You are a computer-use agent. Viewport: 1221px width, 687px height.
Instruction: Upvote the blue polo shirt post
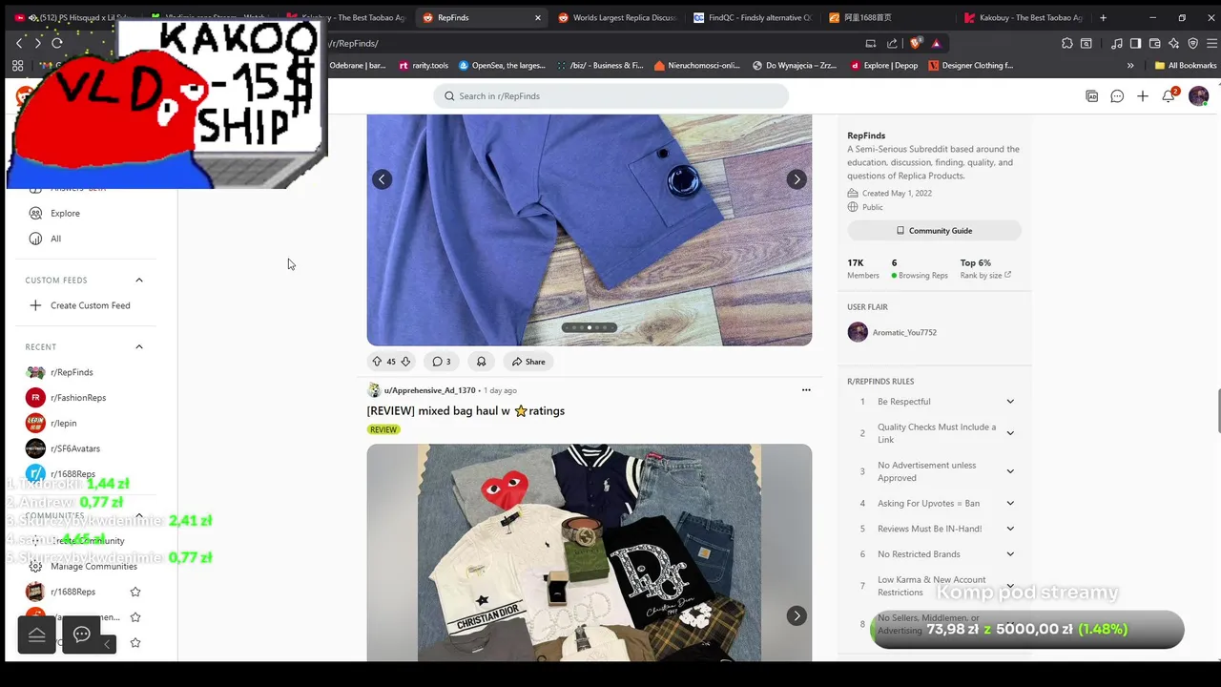click(x=377, y=362)
